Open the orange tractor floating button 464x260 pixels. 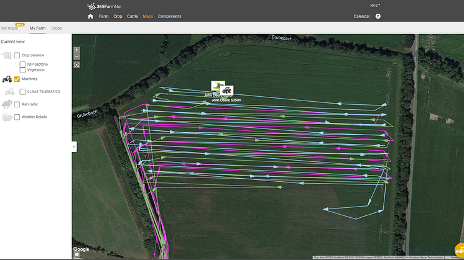[x=460, y=251]
